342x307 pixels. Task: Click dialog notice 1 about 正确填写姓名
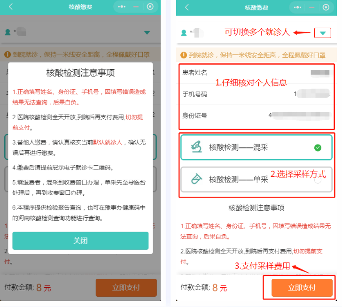pyautogui.click(x=79, y=97)
